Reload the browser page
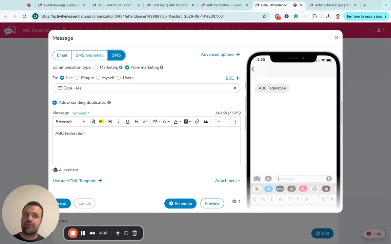The image size is (391, 244). (x=24, y=17)
